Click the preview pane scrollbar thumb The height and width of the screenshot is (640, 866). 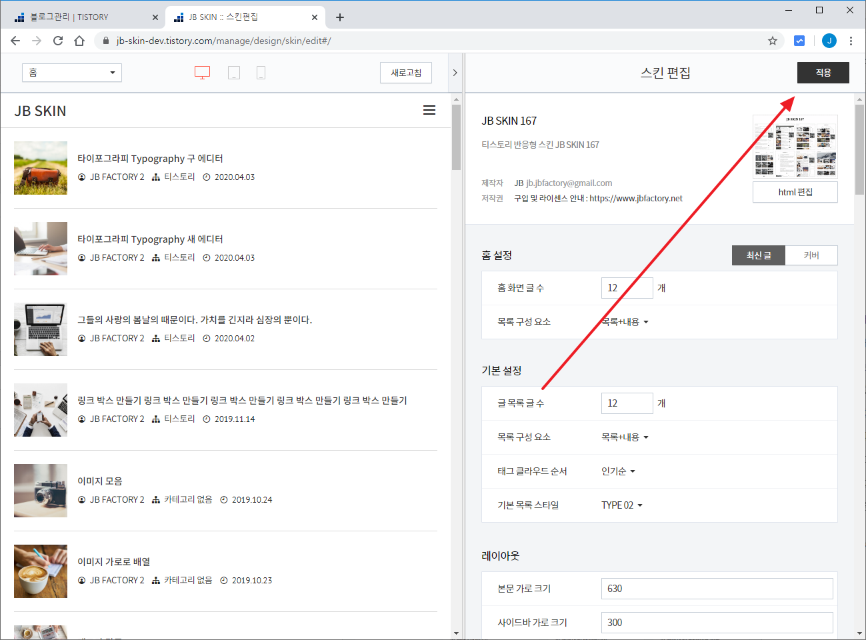tap(456, 137)
